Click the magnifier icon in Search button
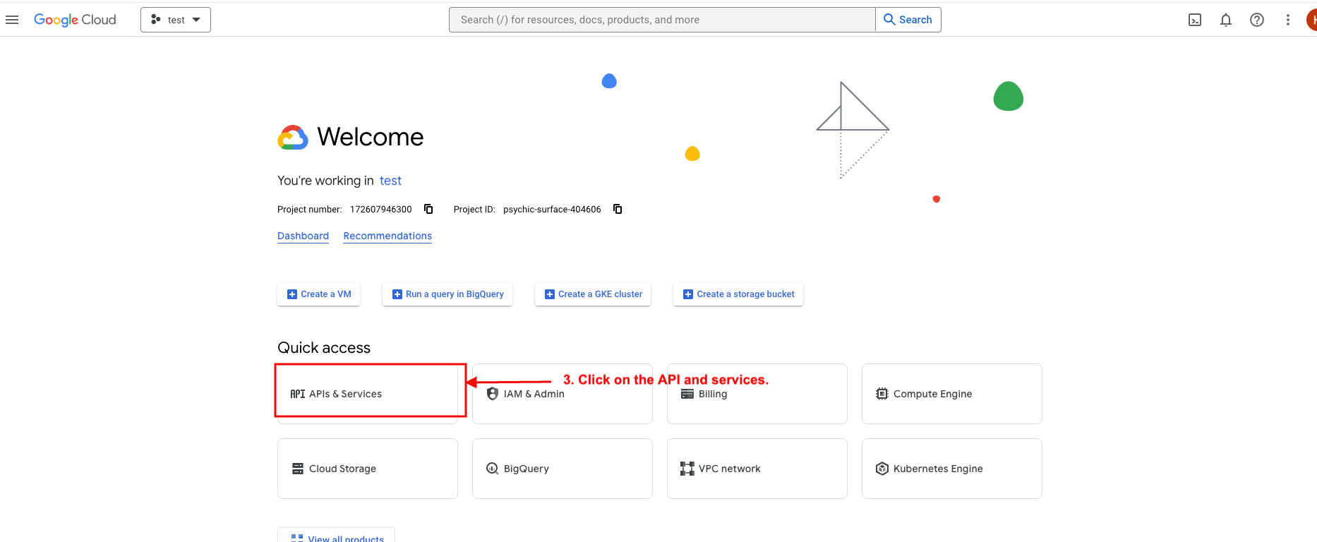Viewport: 1317px width, 542px height. [889, 20]
